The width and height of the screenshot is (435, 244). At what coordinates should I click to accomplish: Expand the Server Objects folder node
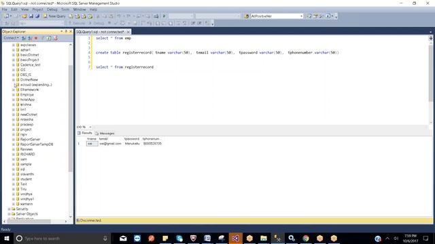point(9,214)
